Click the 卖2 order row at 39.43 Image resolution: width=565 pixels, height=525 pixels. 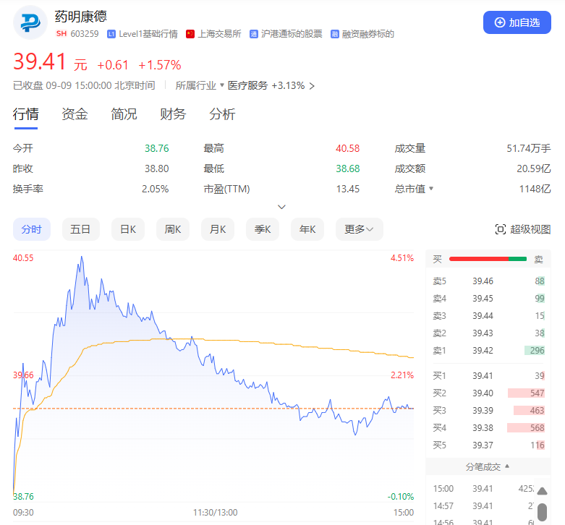point(488,333)
